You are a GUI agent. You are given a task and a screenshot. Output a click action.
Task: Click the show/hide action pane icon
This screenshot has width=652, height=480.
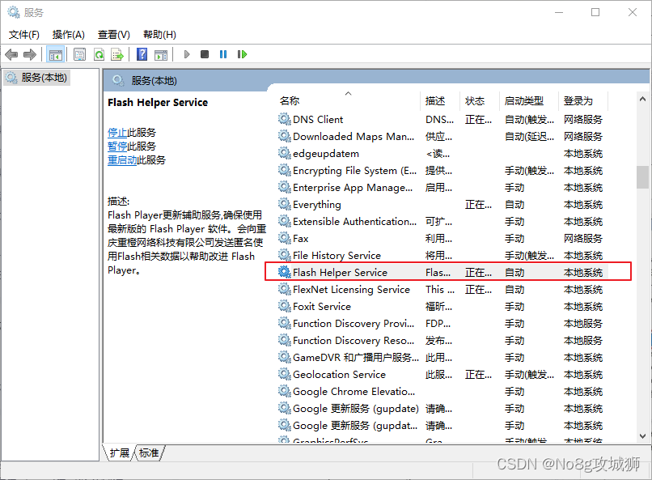click(x=161, y=54)
